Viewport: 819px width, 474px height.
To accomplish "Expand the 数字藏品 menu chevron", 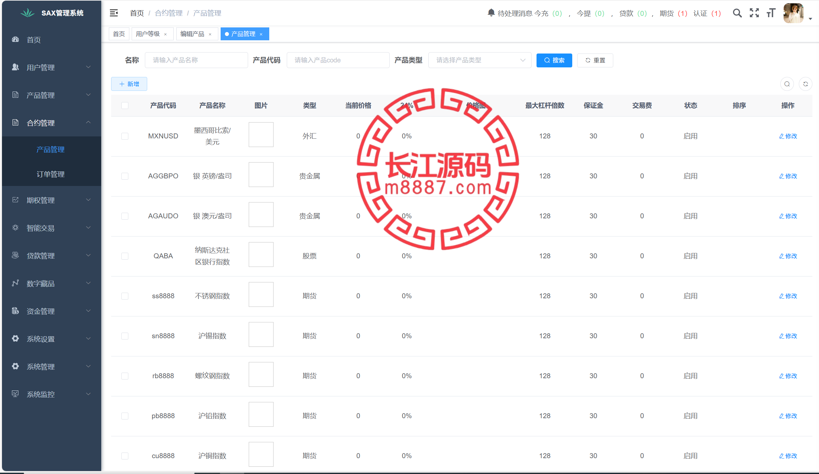I will (x=88, y=283).
